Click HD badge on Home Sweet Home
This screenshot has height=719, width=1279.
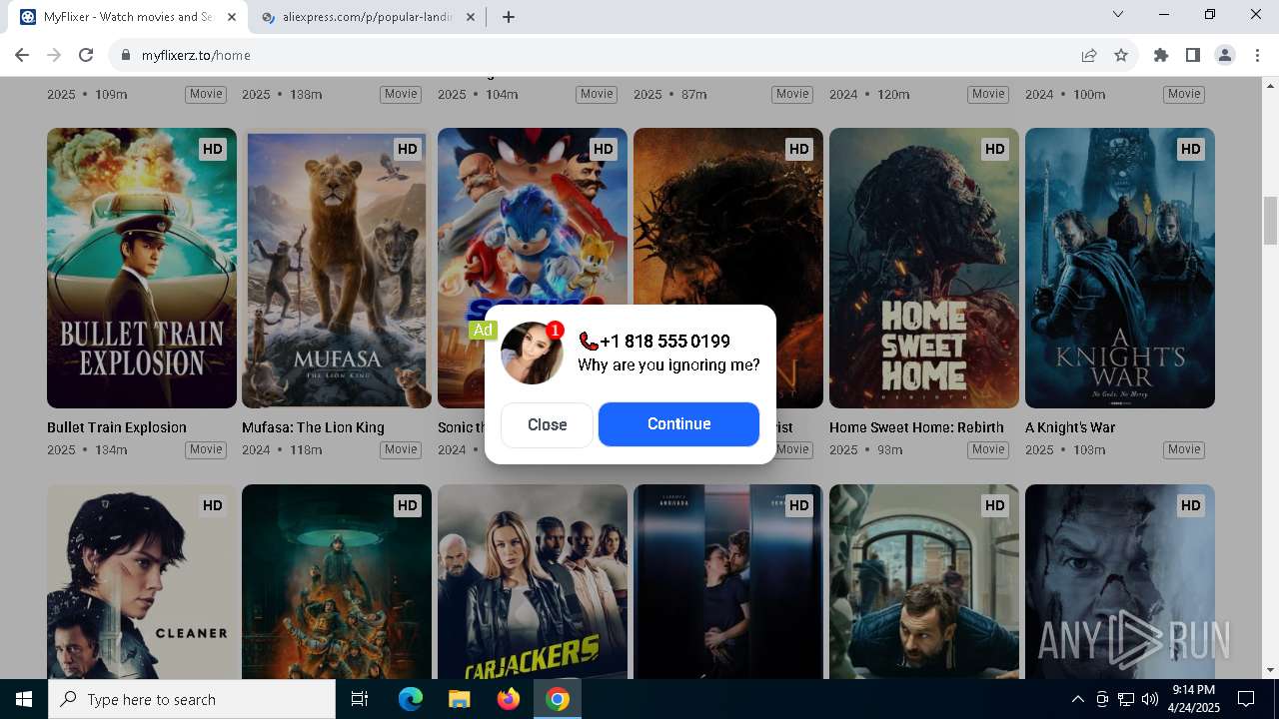point(994,149)
